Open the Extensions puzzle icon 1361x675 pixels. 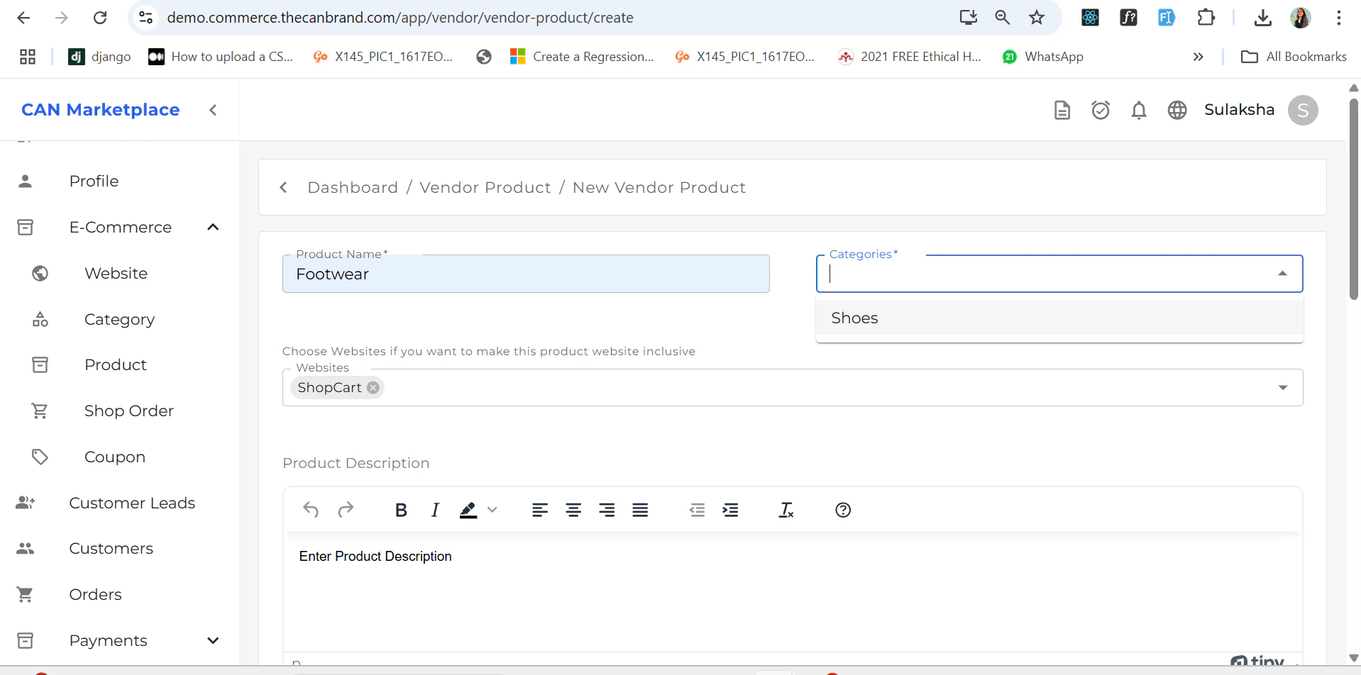click(x=1206, y=18)
